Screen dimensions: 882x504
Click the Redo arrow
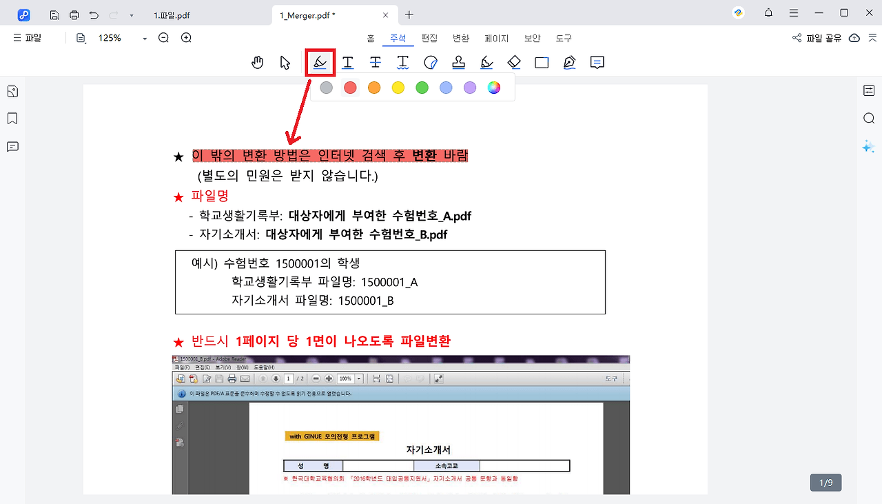pos(114,14)
